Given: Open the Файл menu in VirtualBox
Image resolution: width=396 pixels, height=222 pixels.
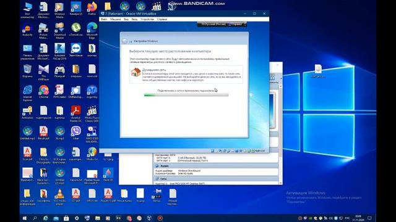Looking at the screenshot, I should click(x=104, y=19).
